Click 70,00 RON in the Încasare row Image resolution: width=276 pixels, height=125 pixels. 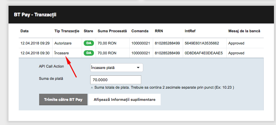tap(107, 53)
